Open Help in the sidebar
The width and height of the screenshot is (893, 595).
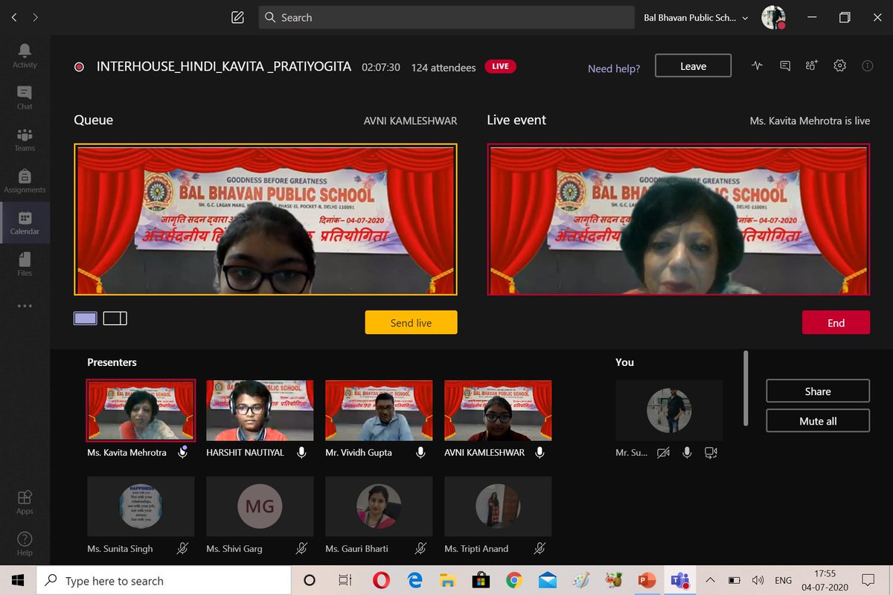[x=25, y=544]
